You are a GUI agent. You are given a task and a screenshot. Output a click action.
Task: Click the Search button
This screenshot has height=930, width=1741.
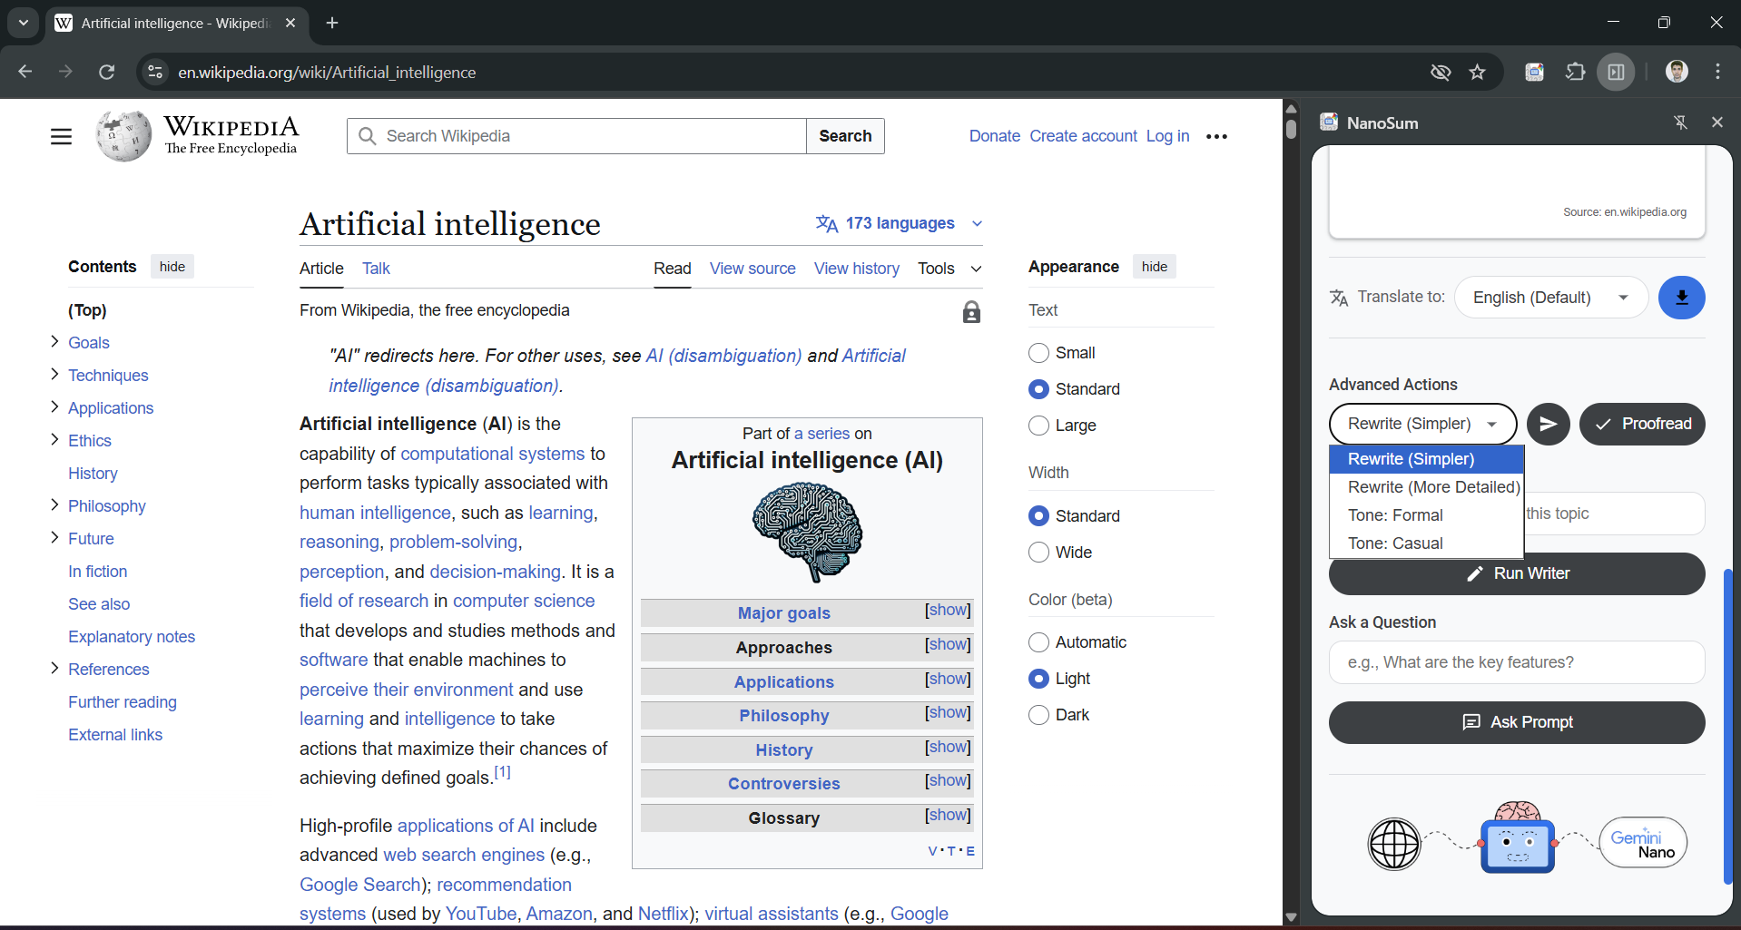click(x=845, y=136)
